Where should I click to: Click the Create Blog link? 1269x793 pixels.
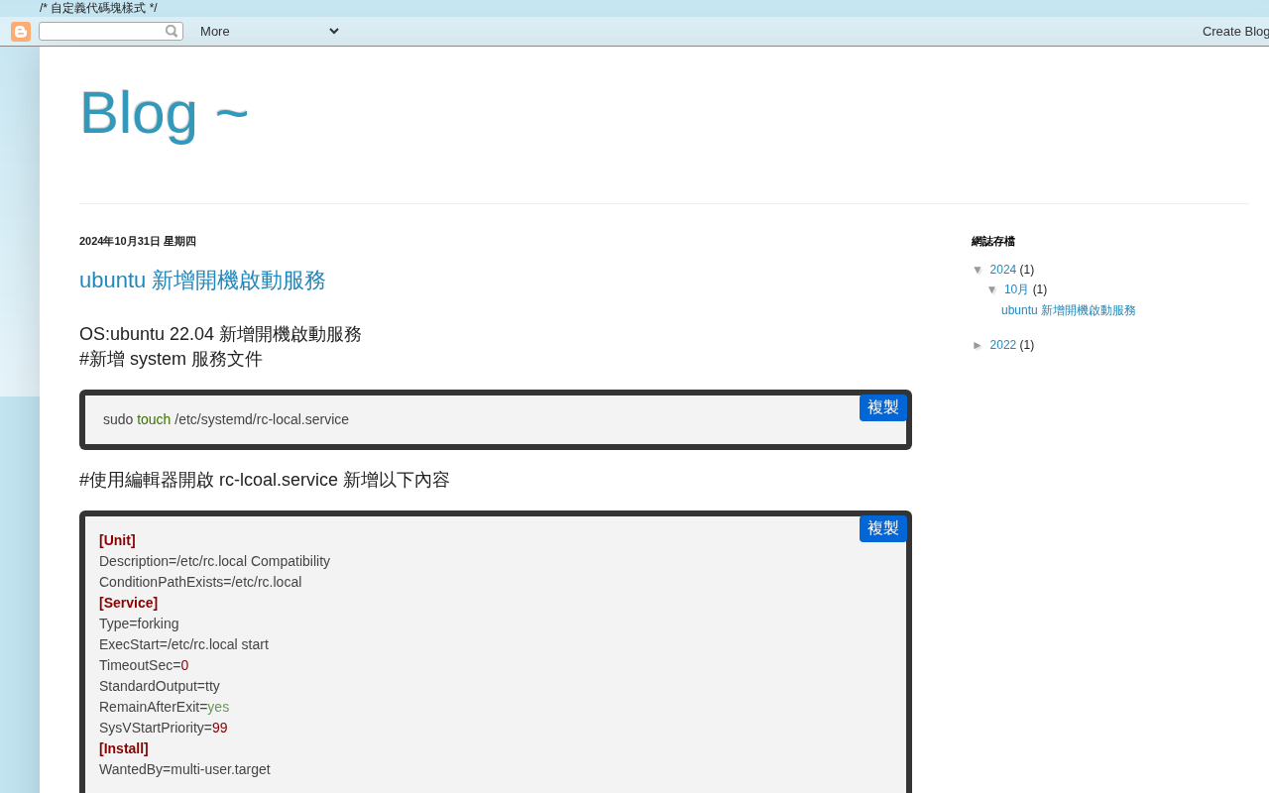(x=1235, y=31)
